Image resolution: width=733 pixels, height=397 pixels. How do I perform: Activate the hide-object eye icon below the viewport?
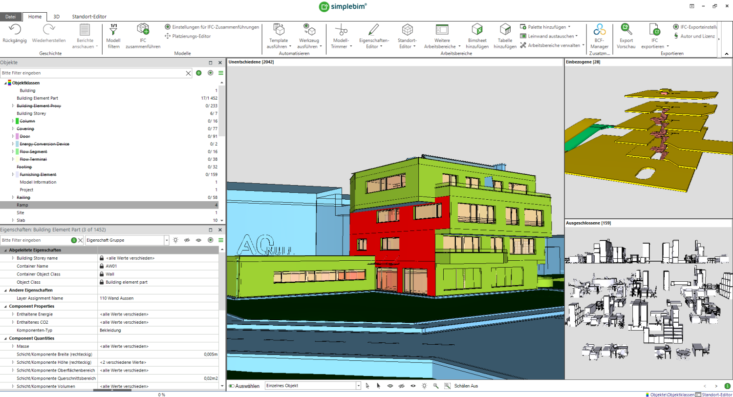point(401,385)
